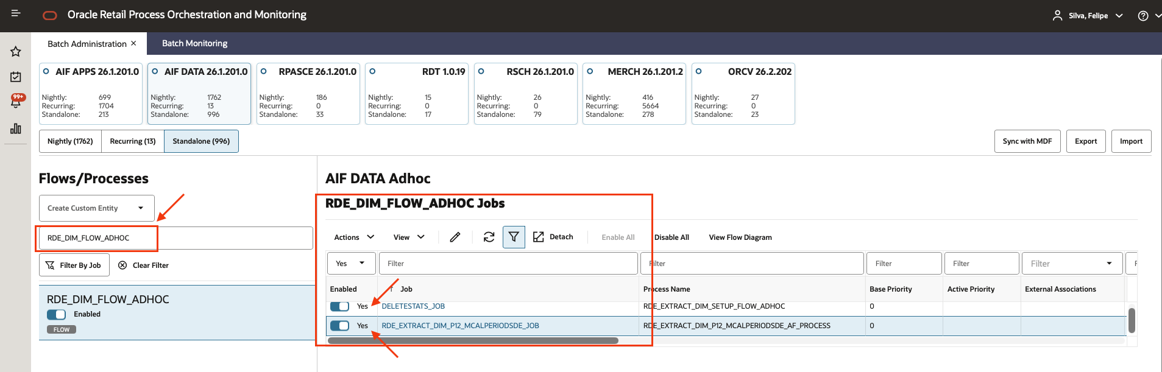Open the Tasks calendar-check sidebar icon

click(x=16, y=77)
